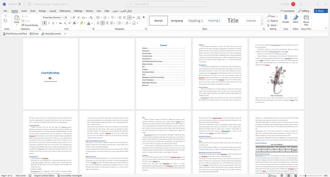Expand the Styles gallery more arrow

(x=262, y=24)
